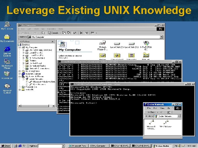This screenshot has height=148, width=198.
Task: Click Up folder icon in Entire Network window
Action: pyautogui.click(x=169, y=112)
